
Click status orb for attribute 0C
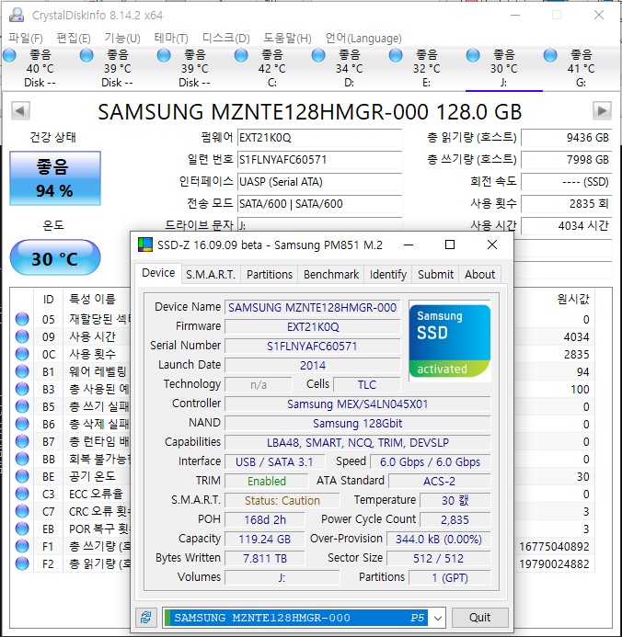(22, 354)
